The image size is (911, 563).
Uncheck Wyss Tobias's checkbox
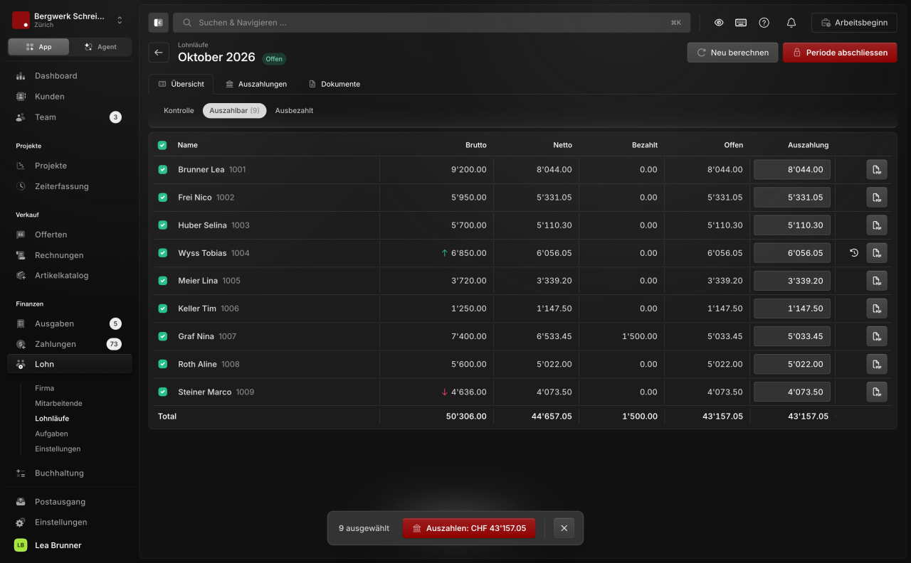[162, 253]
